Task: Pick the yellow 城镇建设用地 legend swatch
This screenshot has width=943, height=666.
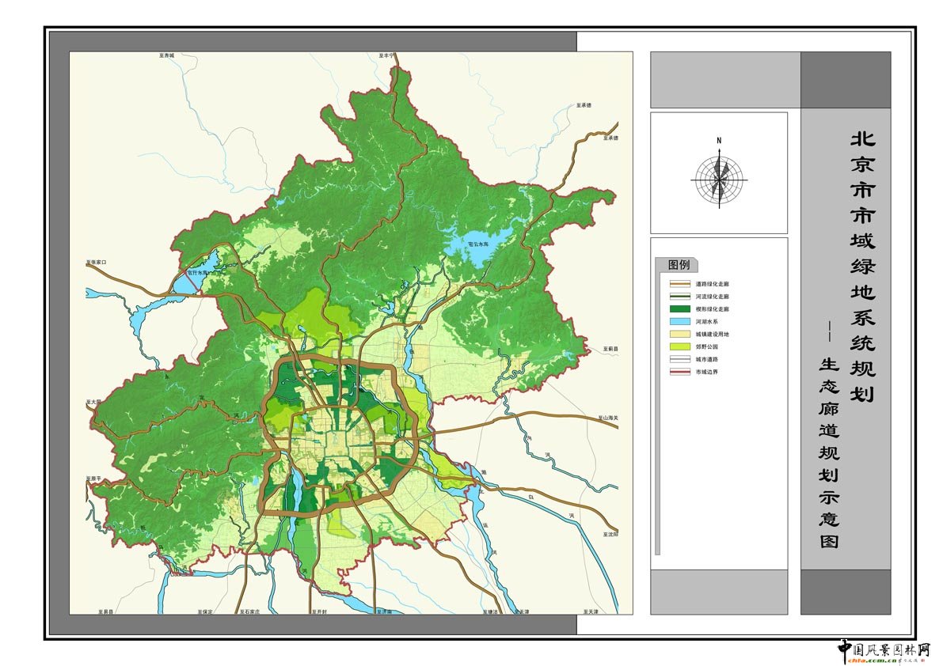Action: 680,334
